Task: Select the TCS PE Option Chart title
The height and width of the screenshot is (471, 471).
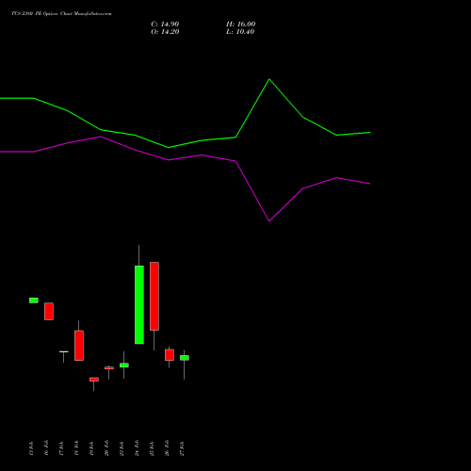Action: [61, 14]
